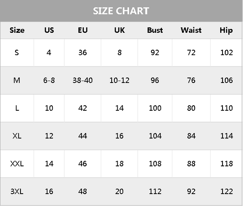Click the Waist column header
This screenshot has height=206, width=243.
(x=191, y=30)
